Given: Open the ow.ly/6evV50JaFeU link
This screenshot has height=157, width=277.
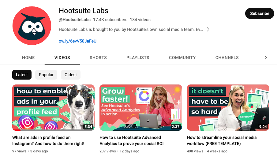Looking at the screenshot, I should pos(77,41).
